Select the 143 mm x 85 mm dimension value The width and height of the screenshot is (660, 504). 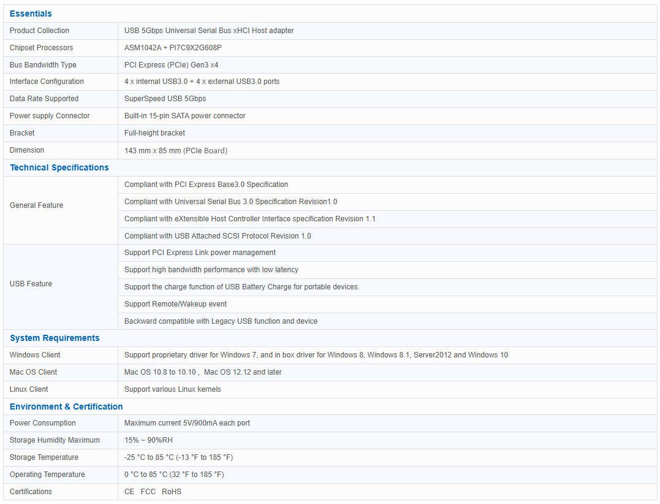175,151
